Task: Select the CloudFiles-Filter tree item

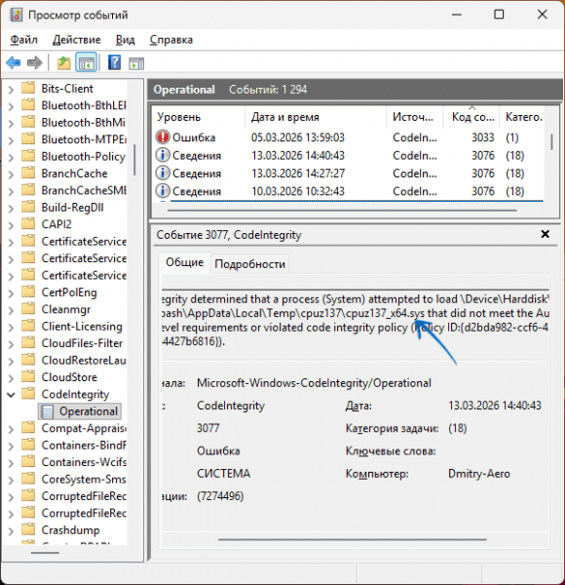Action: pos(82,343)
